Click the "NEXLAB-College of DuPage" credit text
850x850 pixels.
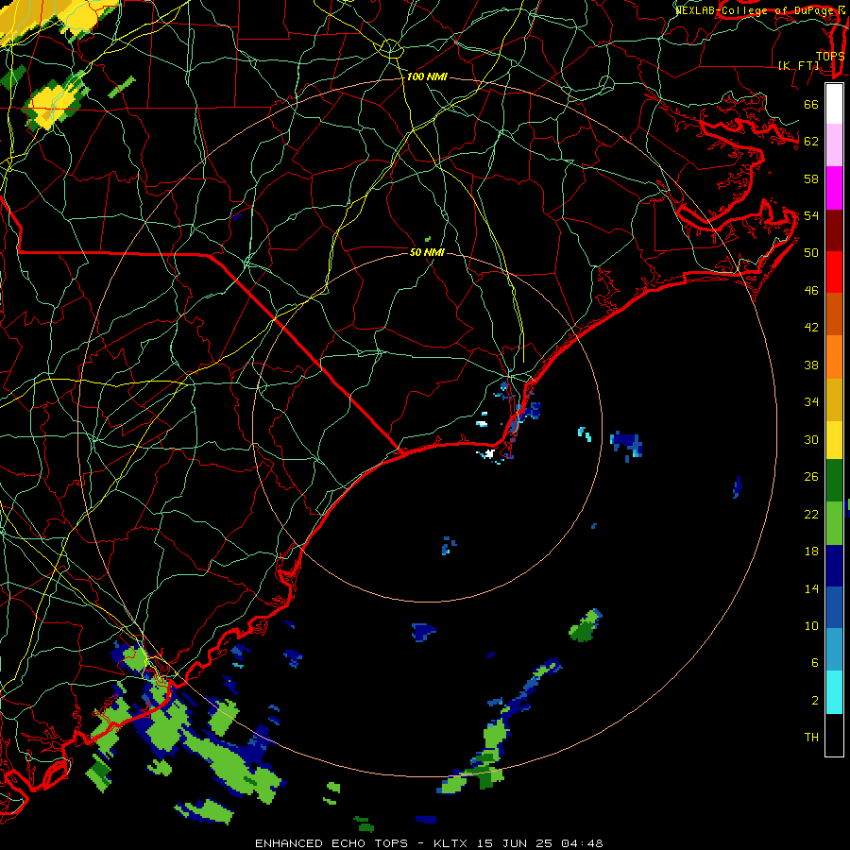coord(756,9)
